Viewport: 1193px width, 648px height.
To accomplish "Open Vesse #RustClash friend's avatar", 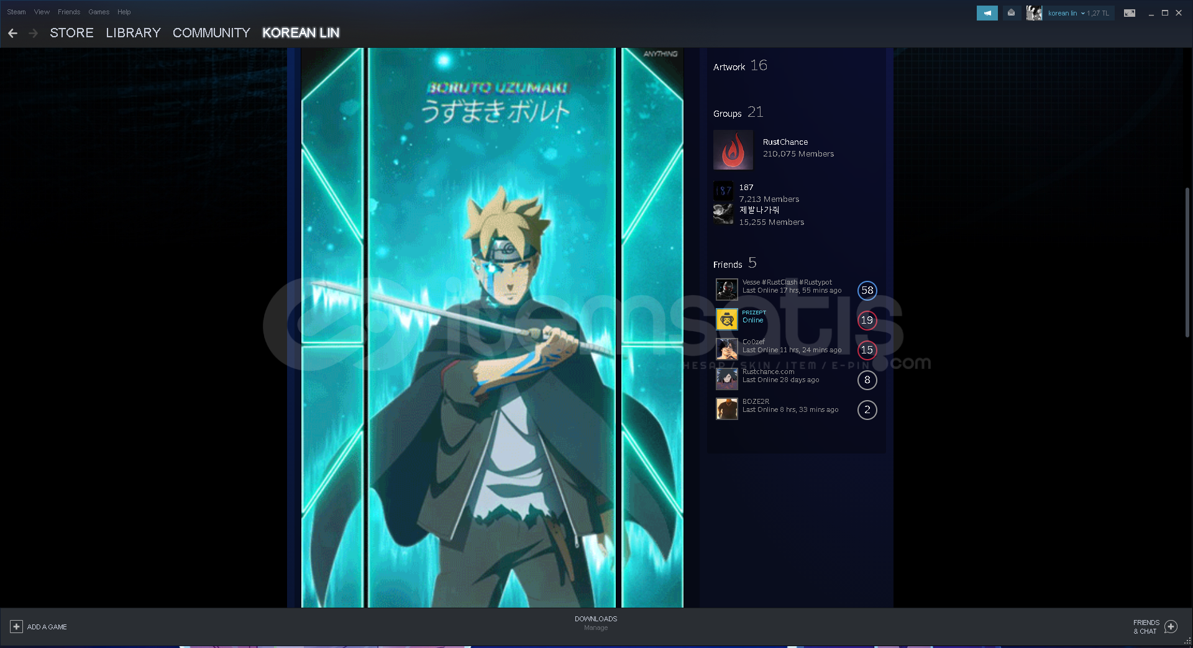I will click(x=726, y=289).
